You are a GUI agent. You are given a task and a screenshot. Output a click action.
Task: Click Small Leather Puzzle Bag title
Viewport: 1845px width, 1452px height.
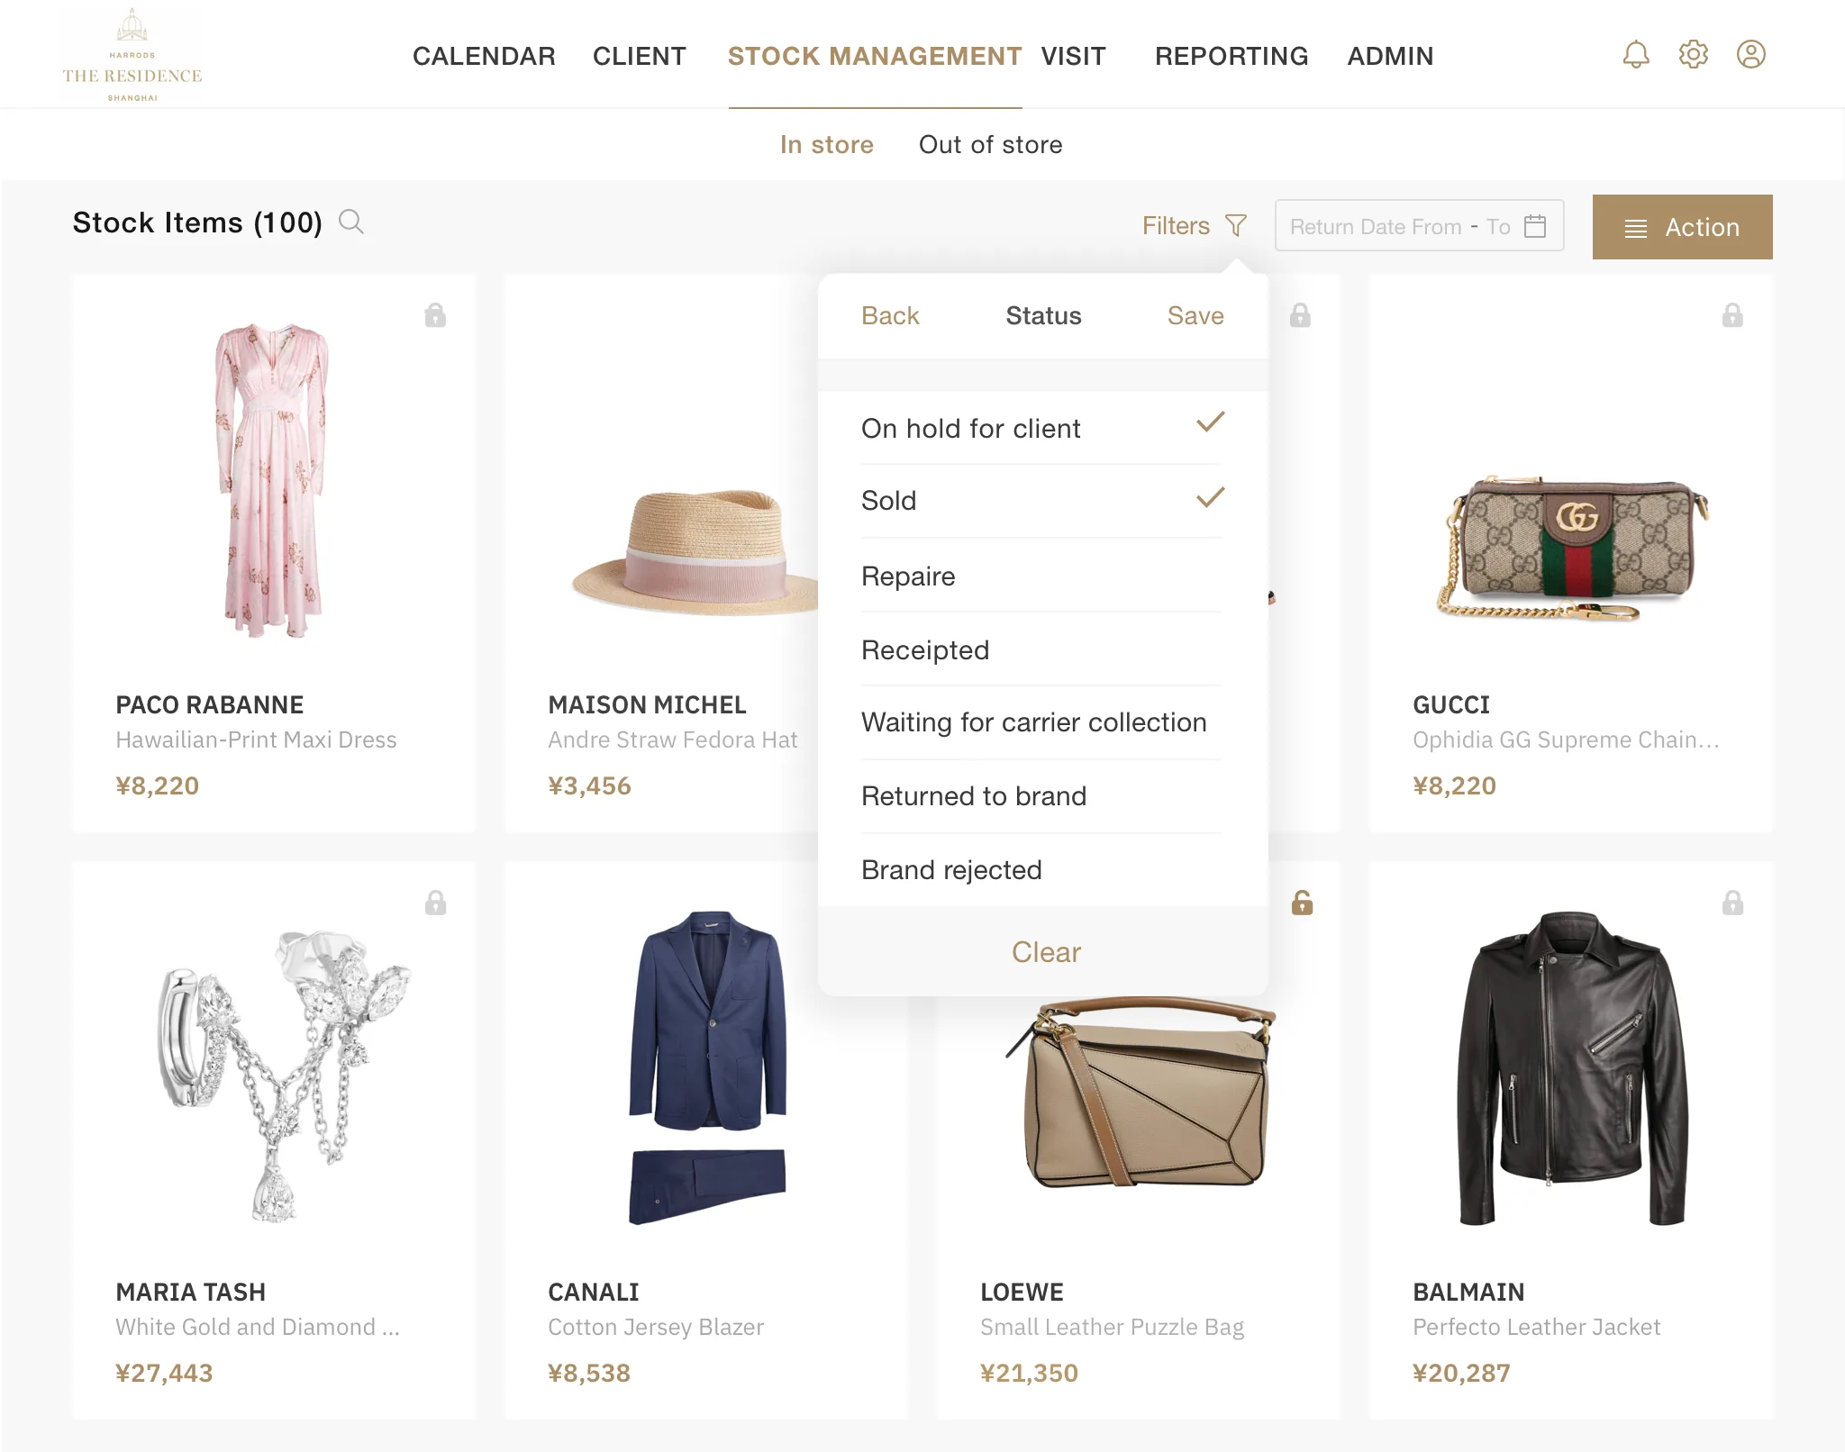[x=1112, y=1327]
